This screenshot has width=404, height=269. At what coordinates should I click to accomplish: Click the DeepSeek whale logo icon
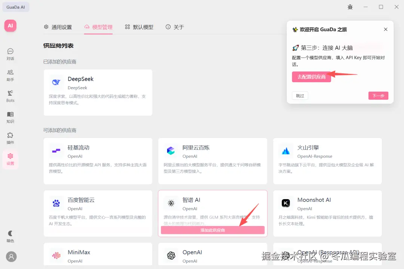pyautogui.click(x=56, y=82)
